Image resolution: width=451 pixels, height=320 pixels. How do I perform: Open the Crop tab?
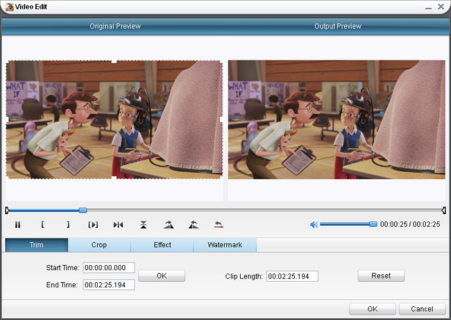click(x=99, y=245)
